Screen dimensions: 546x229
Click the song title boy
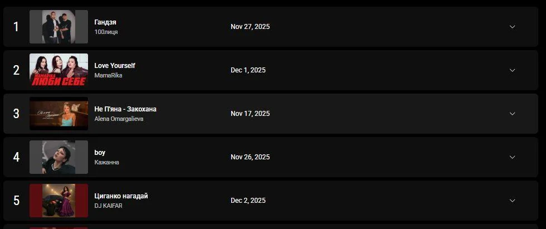click(100, 153)
